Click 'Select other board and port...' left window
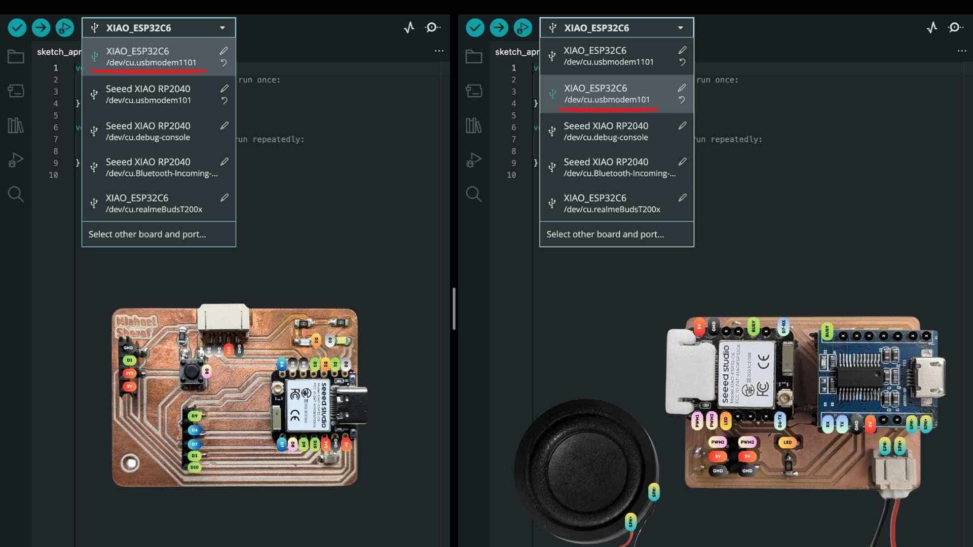The image size is (973, 547). pyautogui.click(x=147, y=234)
